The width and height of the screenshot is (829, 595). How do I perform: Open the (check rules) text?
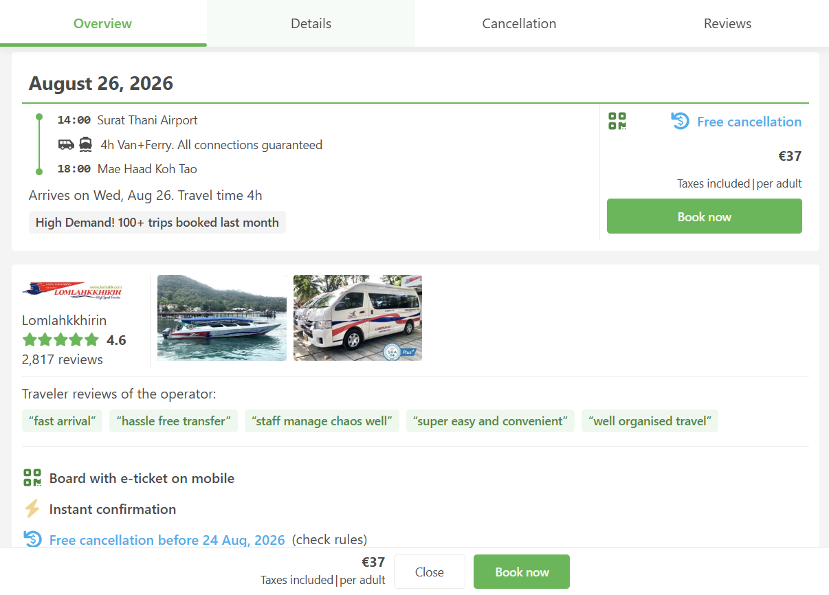pyautogui.click(x=330, y=540)
